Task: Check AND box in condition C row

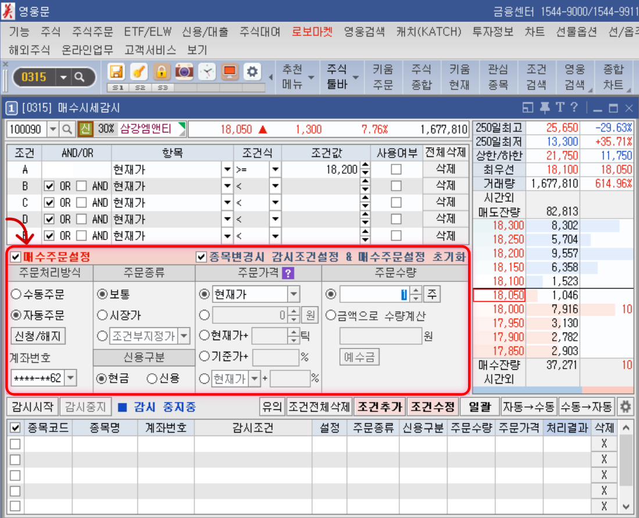Action: pos(81,202)
